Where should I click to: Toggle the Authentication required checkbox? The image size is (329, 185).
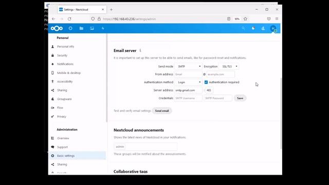coord(206,82)
